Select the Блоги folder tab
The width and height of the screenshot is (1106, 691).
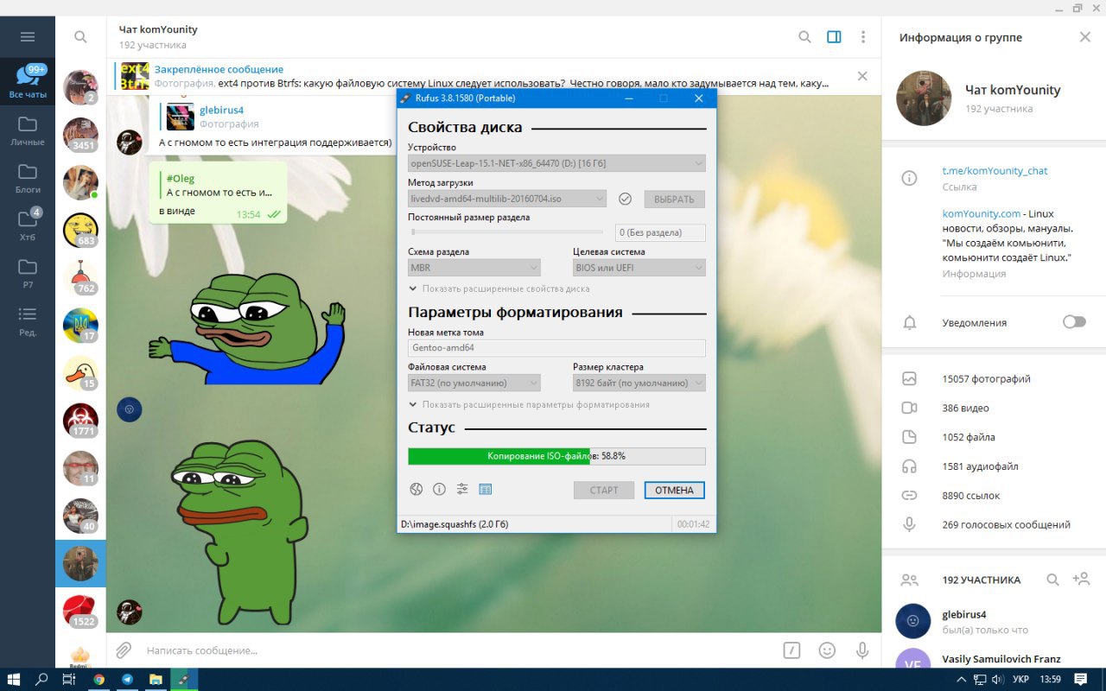(x=28, y=177)
